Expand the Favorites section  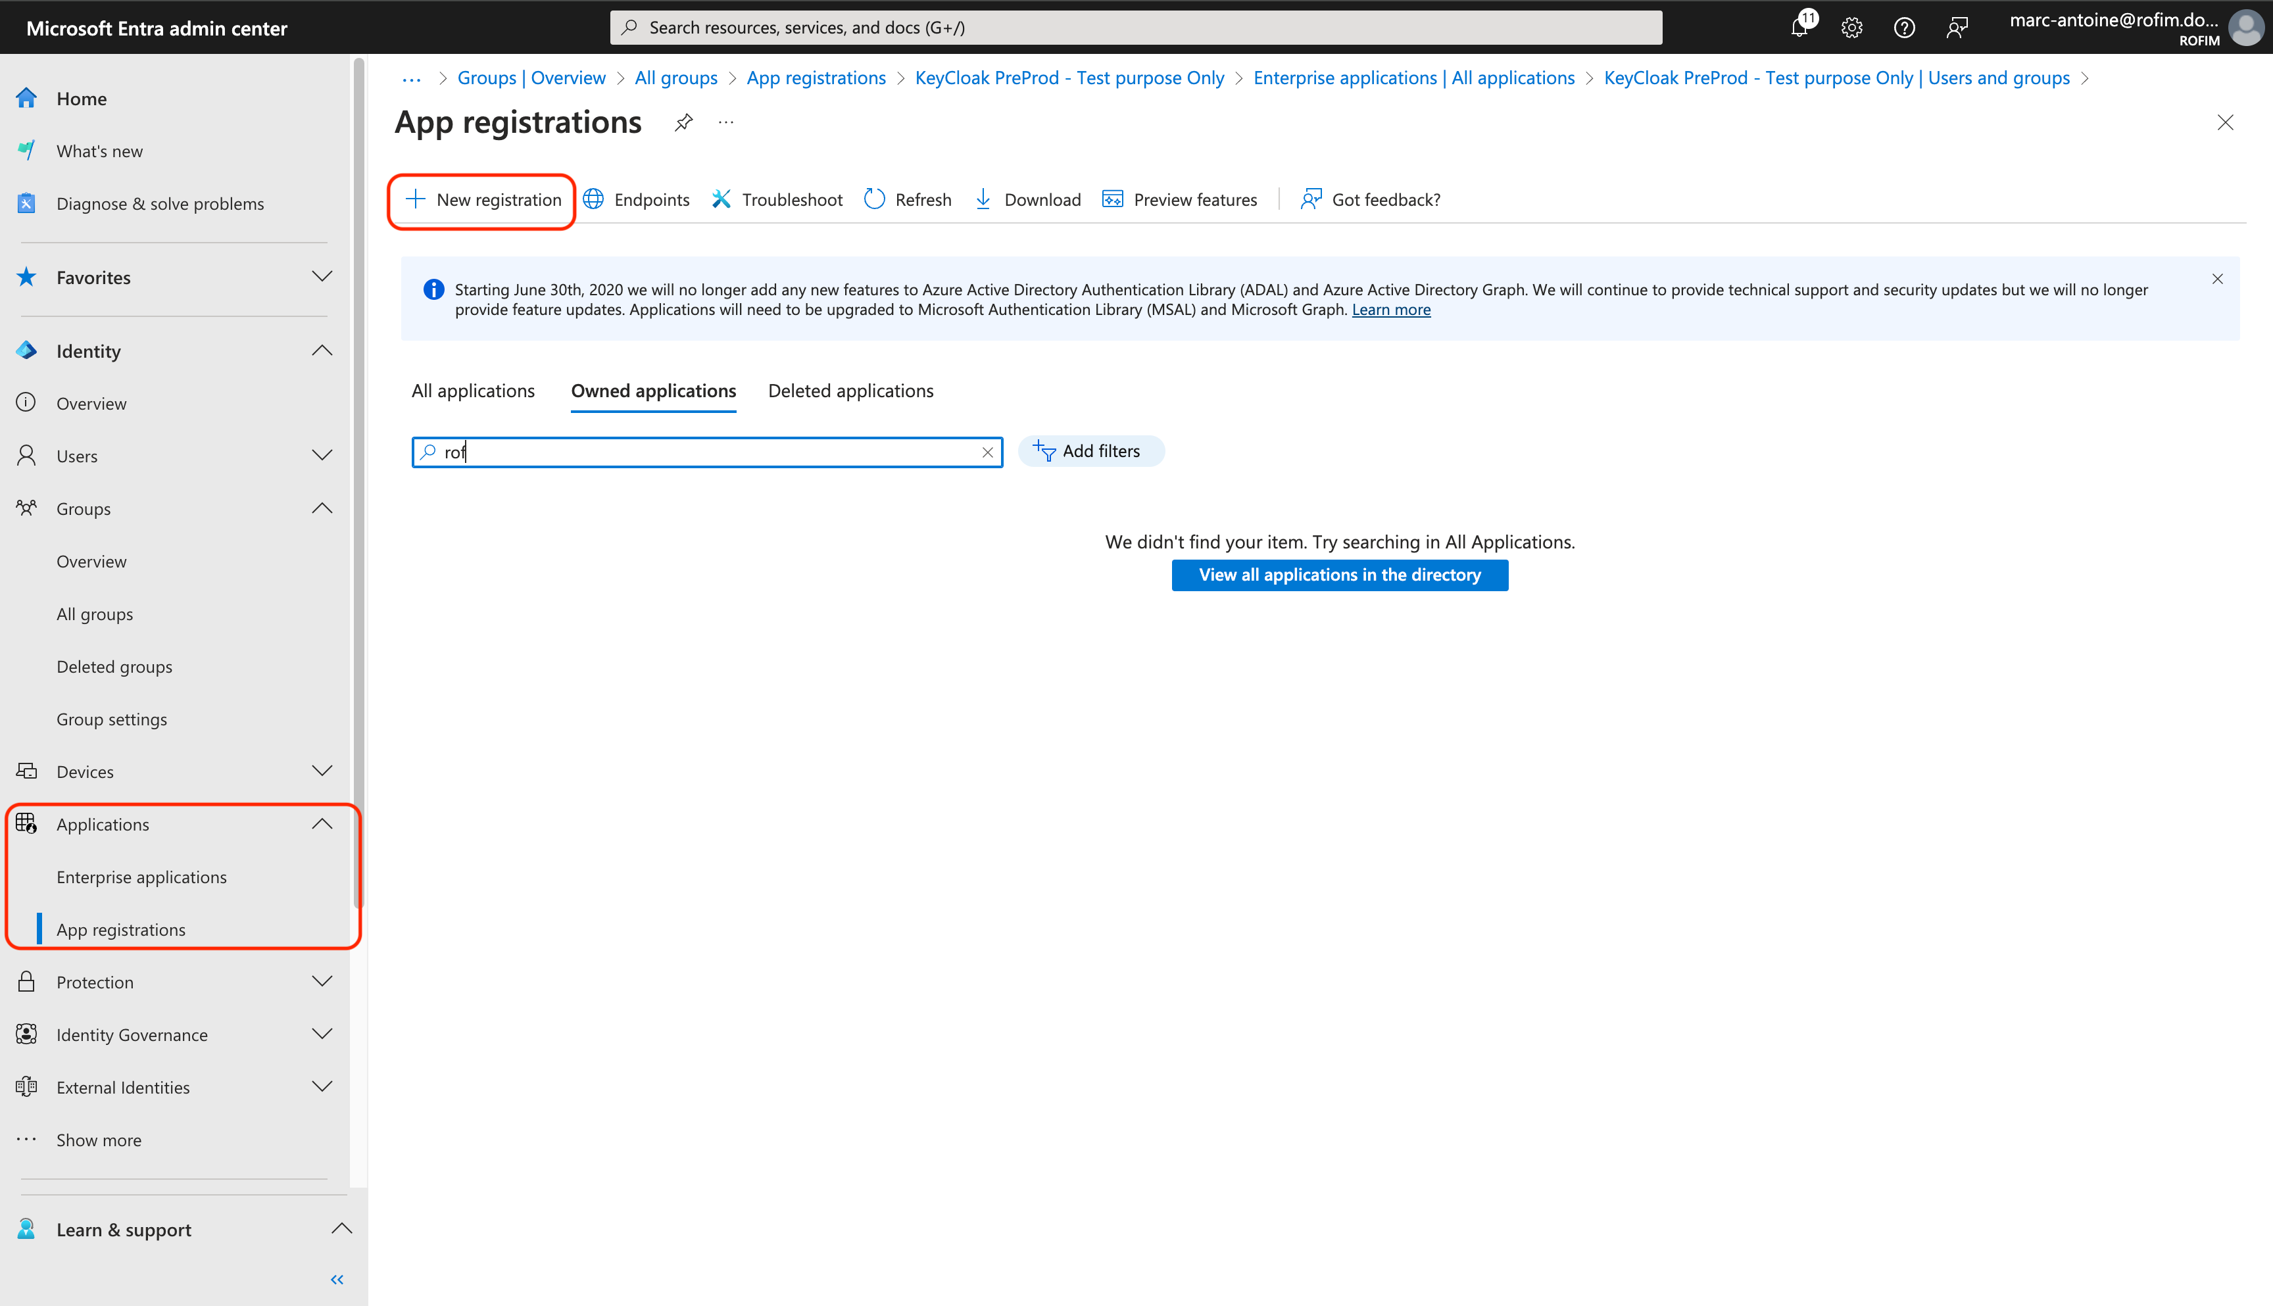[x=322, y=277]
